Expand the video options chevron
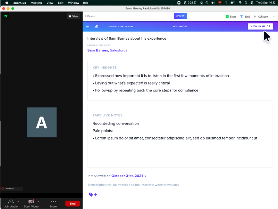 click(39, 202)
